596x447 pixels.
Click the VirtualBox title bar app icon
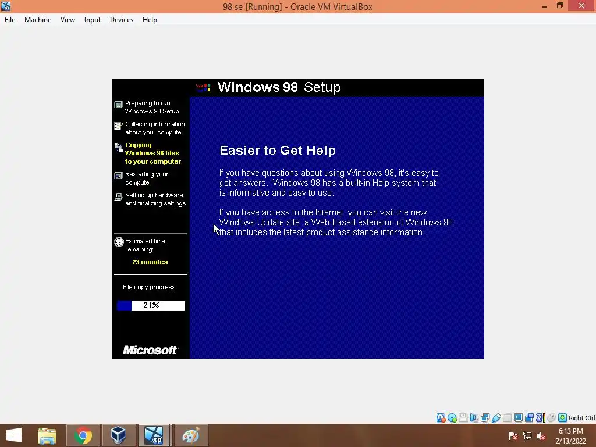(6, 6)
